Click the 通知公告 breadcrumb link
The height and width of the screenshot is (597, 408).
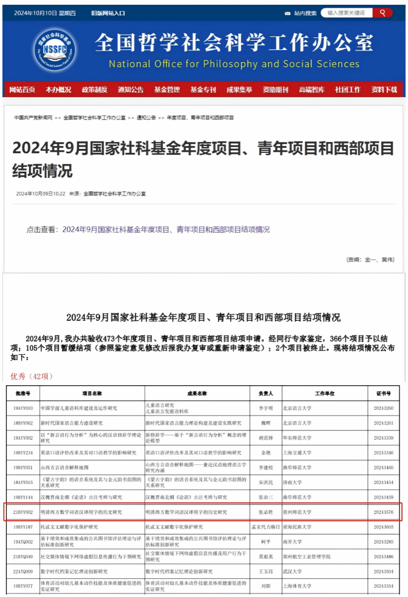coord(146,118)
